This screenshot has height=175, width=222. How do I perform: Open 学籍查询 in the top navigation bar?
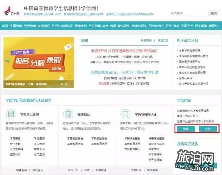(16, 26)
